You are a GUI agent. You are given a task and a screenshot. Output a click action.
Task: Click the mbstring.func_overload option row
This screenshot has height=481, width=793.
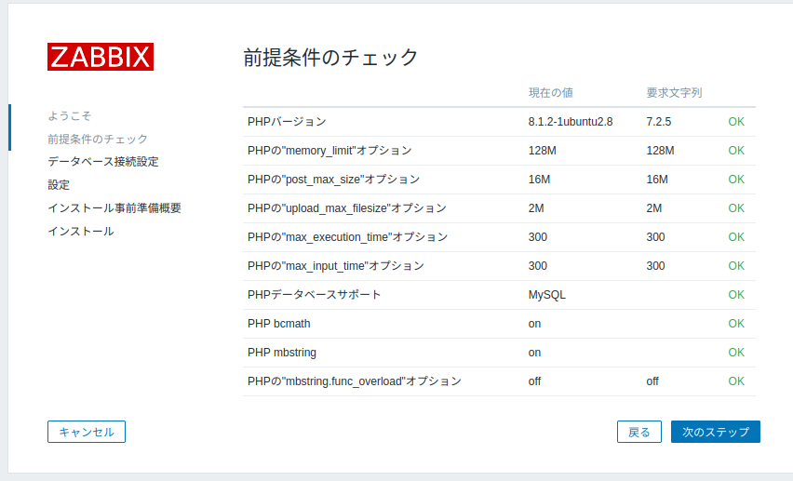[499, 381]
